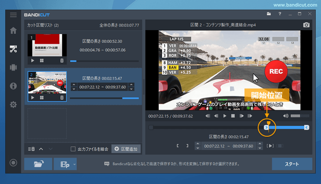Move segment up with arrow
This screenshot has width=321, height=184.
pyautogui.click(x=41, y=149)
